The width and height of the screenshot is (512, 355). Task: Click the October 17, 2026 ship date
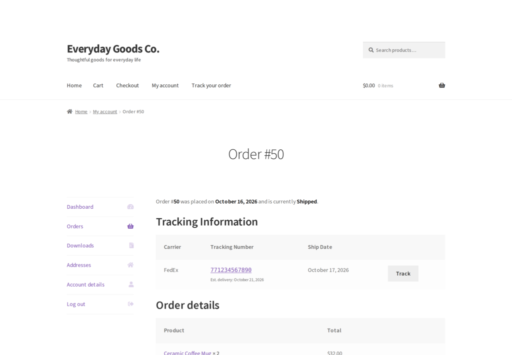328,270
